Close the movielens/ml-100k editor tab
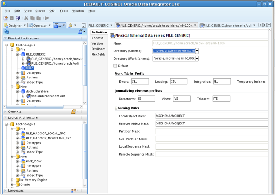 click(195, 25)
